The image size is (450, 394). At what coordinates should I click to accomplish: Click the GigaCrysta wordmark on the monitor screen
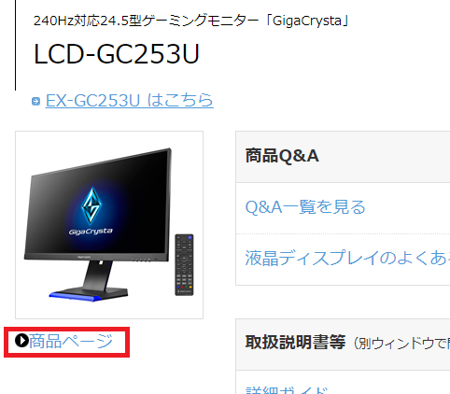pos(91,232)
